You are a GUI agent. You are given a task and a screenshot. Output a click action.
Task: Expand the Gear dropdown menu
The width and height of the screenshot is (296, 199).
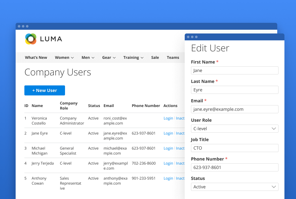108,58
